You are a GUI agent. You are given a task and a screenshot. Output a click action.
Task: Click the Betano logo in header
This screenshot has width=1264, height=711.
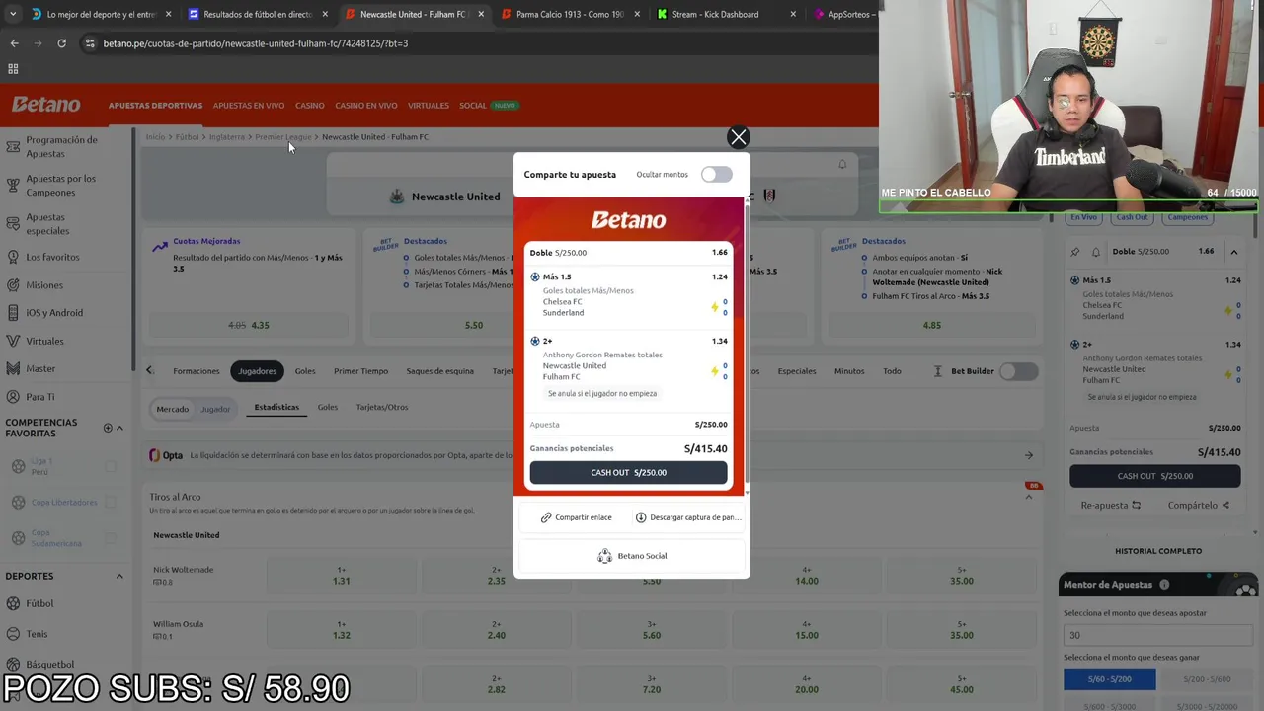[46, 105]
